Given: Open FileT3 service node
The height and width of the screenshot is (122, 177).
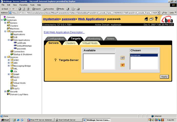Looking at the screenshot, I should [16, 89].
